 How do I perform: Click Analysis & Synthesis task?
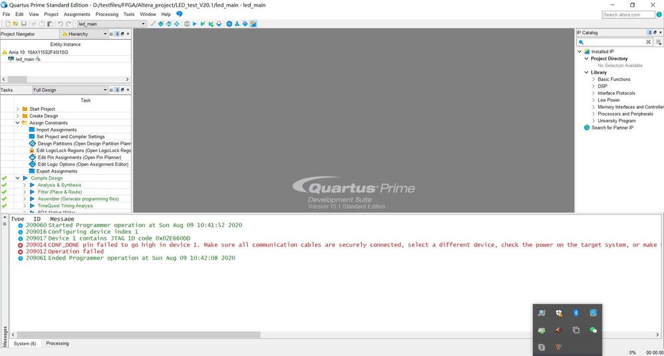tap(59, 185)
